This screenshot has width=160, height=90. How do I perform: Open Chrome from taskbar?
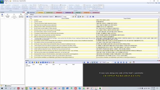tap(47, 88)
